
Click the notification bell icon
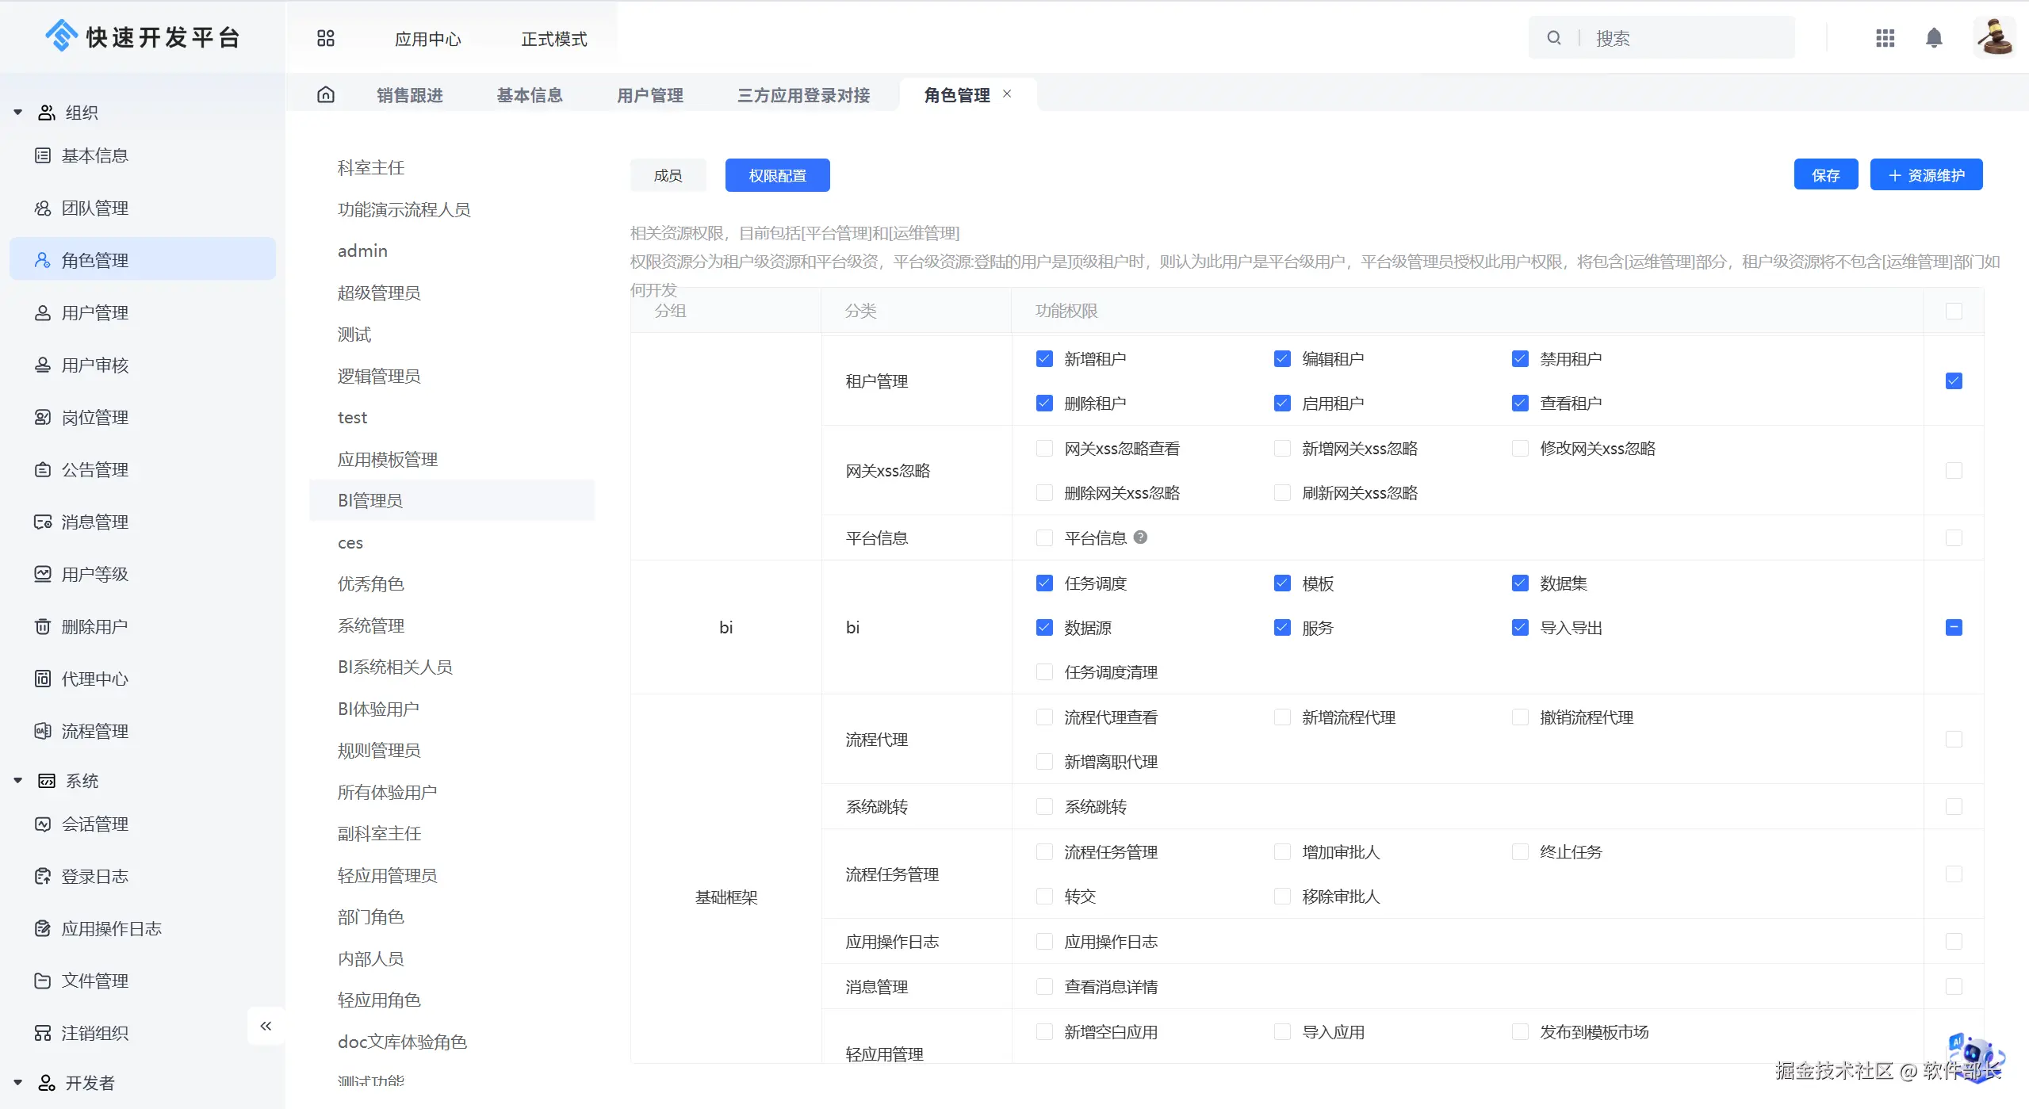point(1934,38)
